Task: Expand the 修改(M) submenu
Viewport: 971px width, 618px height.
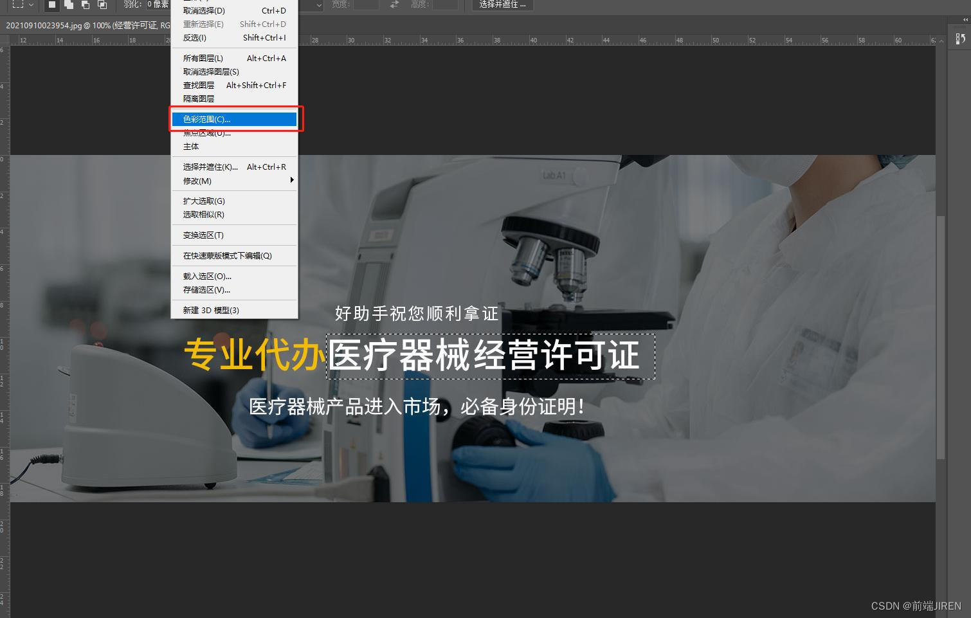Action: (234, 181)
